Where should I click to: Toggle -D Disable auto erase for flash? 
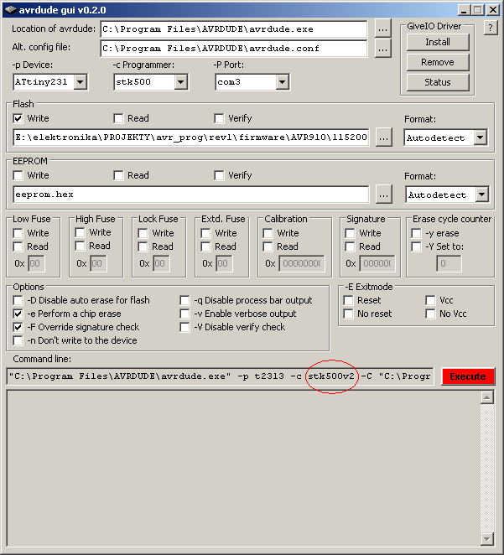(18, 300)
